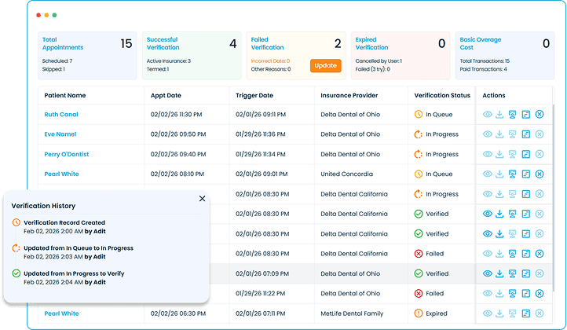Screen dimensions: 567x330
Task: Toggle view eye for Eve Namel row
Action: (x=487, y=134)
